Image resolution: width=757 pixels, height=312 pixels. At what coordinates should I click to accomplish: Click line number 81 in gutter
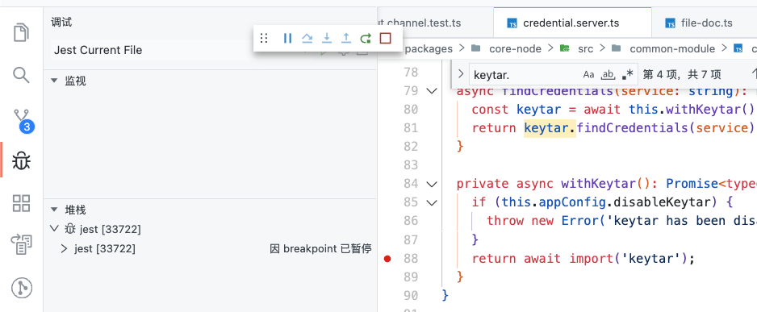[x=410, y=128]
